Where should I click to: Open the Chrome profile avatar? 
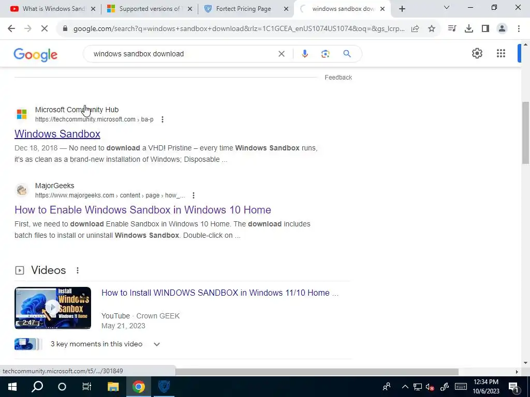pyautogui.click(x=502, y=29)
